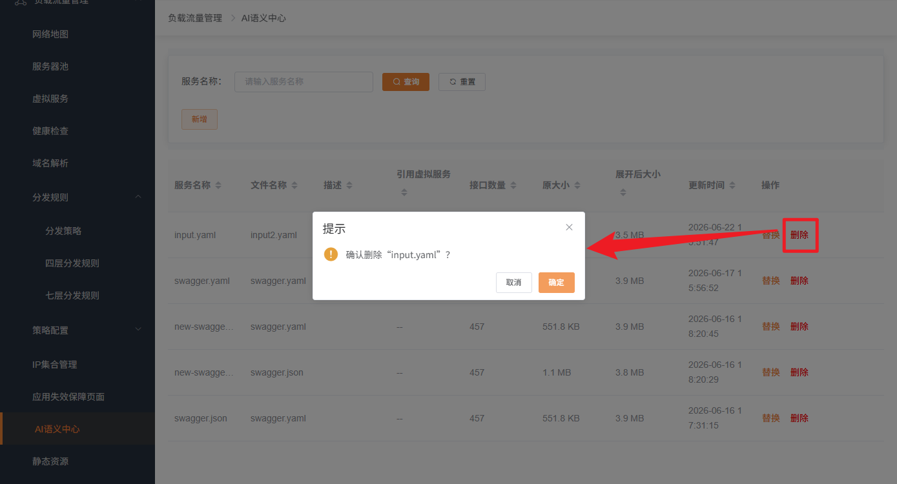Click 负载流量管理 in the breadcrumb
The height and width of the screenshot is (484, 897).
(x=195, y=18)
